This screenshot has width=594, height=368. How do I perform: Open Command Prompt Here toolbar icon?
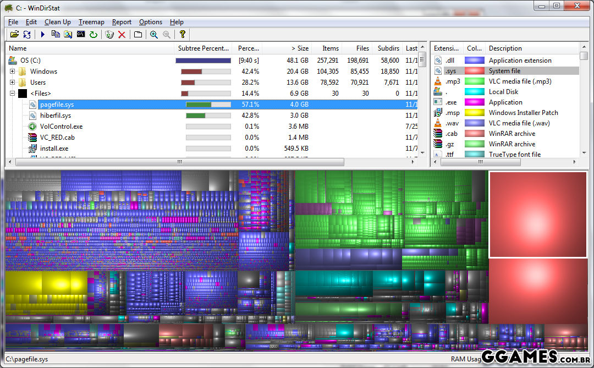pos(81,34)
